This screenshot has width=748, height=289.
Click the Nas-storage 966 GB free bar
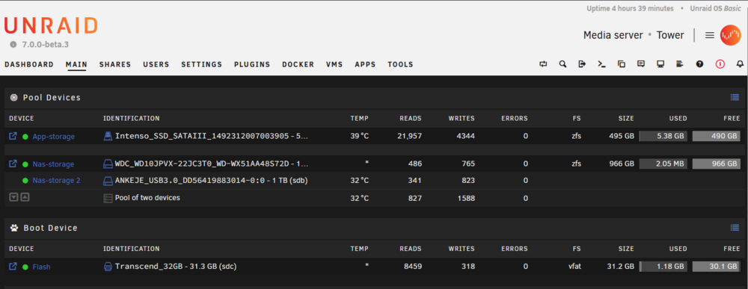[717, 164]
